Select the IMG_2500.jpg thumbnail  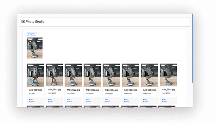(x=35, y=75)
